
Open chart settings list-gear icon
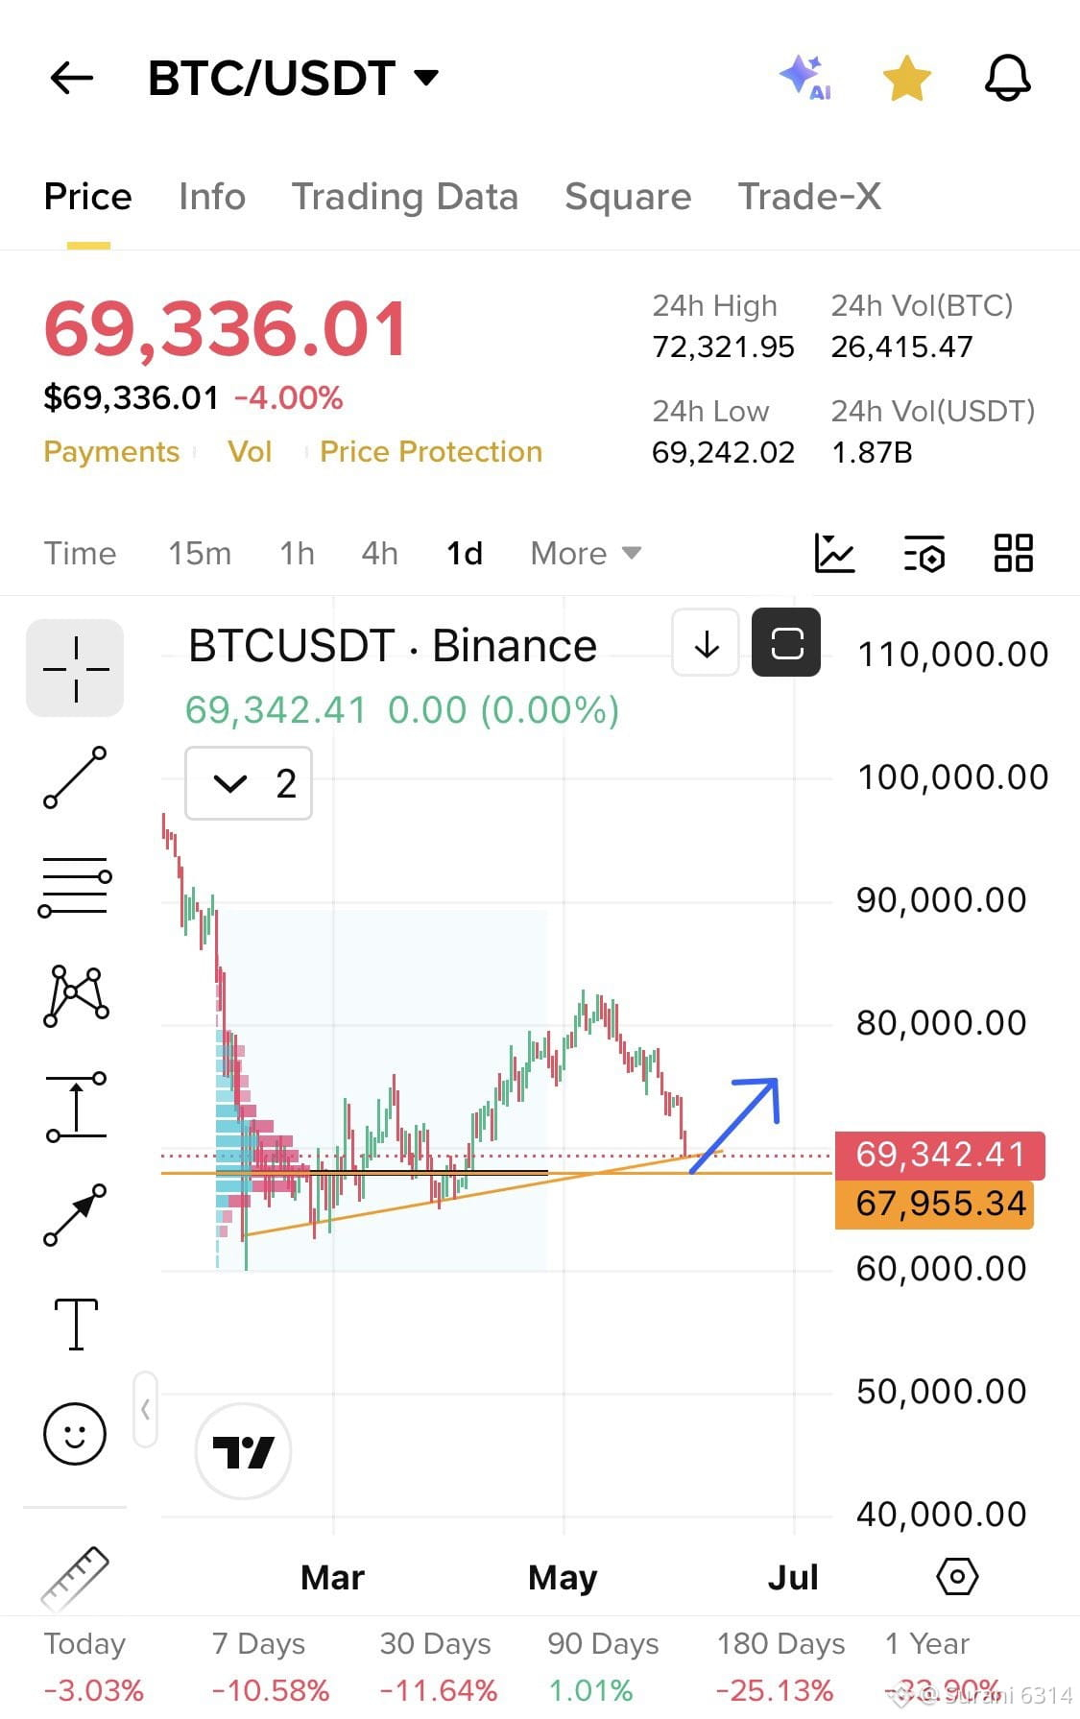[x=924, y=554]
